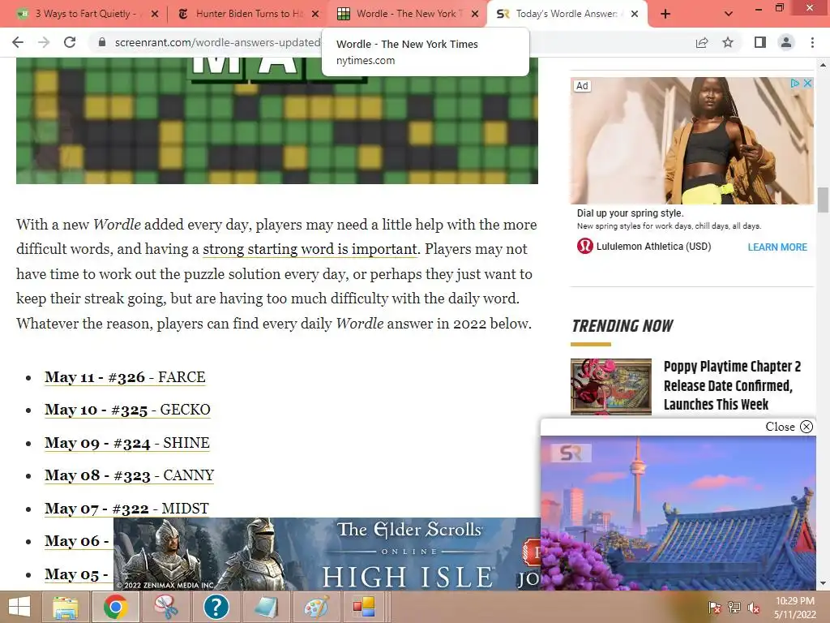This screenshot has height=623, width=830.
Task: Switch to Wordle - The New York Times tab
Action: 409,14
